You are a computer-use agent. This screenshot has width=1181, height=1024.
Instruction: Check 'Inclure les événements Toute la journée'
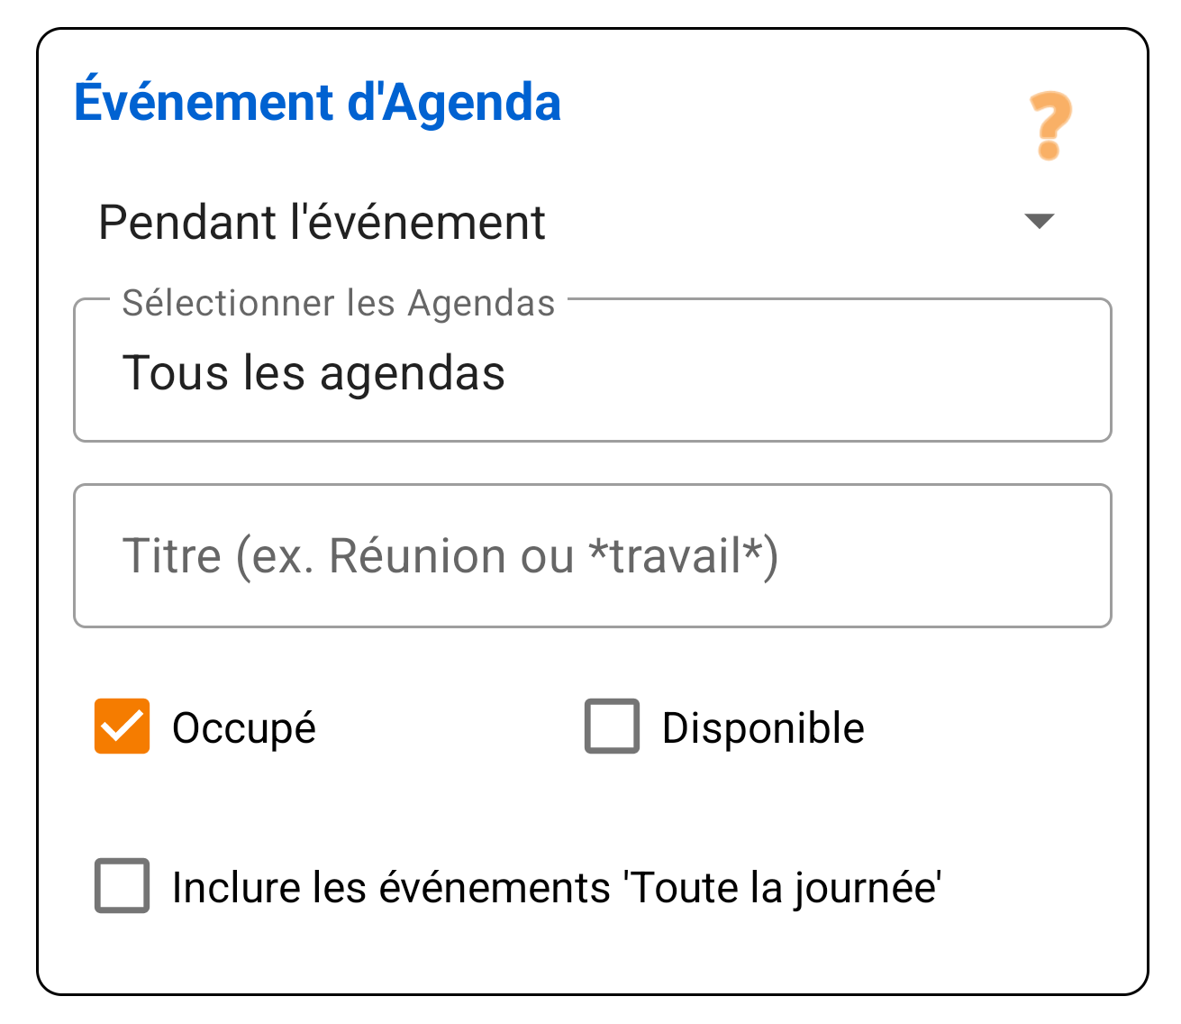coord(122,887)
